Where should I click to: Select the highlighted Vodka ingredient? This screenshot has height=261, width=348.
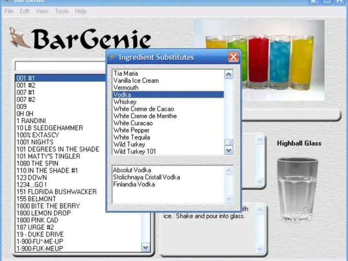pos(168,94)
